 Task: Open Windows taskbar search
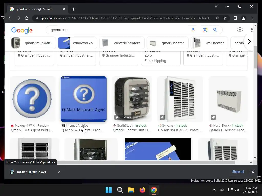(120, 190)
